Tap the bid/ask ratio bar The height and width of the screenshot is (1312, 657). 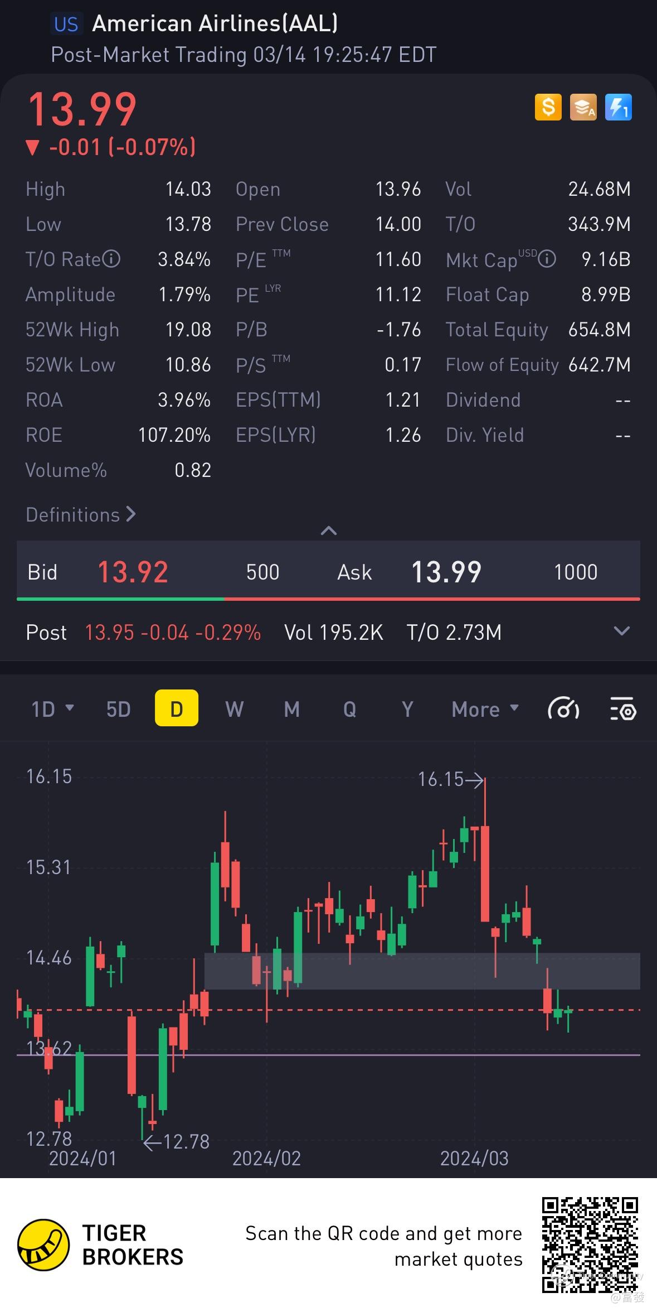(x=328, y=599)
